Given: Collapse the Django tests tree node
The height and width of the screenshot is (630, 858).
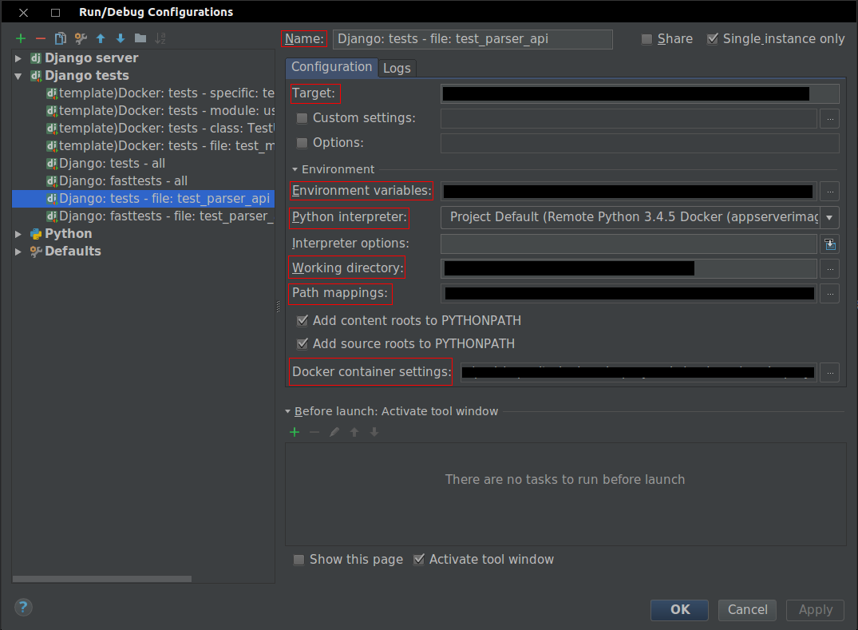Looking at the screenshot, I should (18, 76).
